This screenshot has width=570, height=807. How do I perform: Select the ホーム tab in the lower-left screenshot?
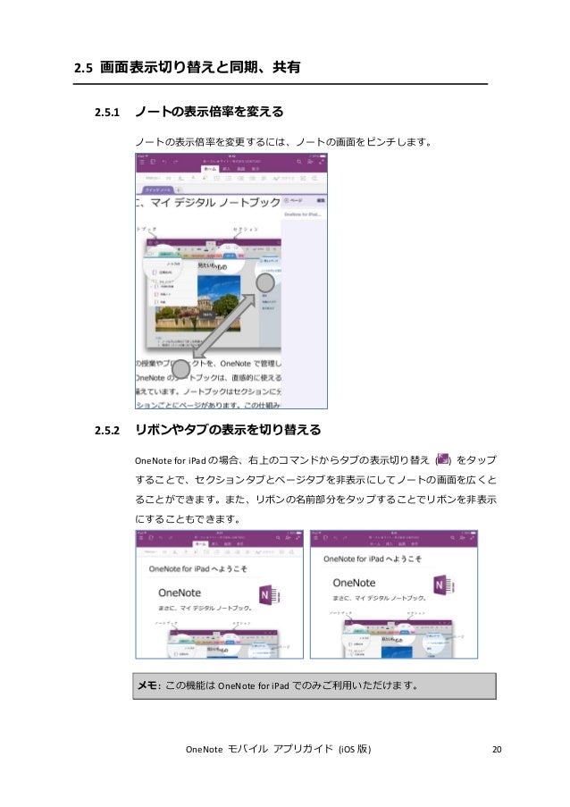tap(200, 543)
